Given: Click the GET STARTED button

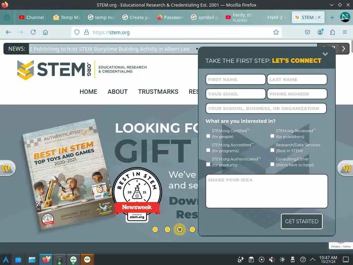Looking at the screenshot, I should tap(302, 221).
